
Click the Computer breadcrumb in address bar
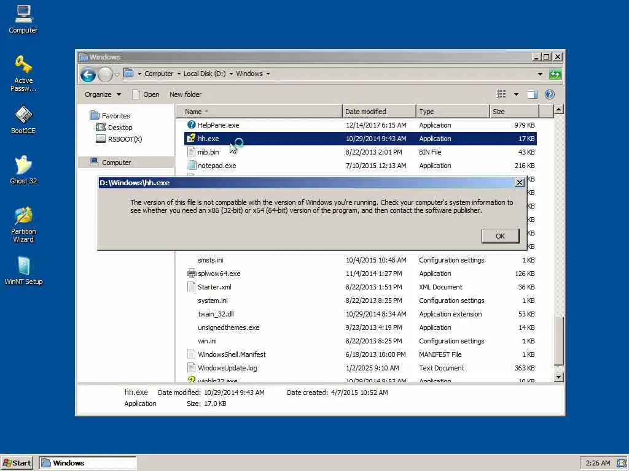159,74
